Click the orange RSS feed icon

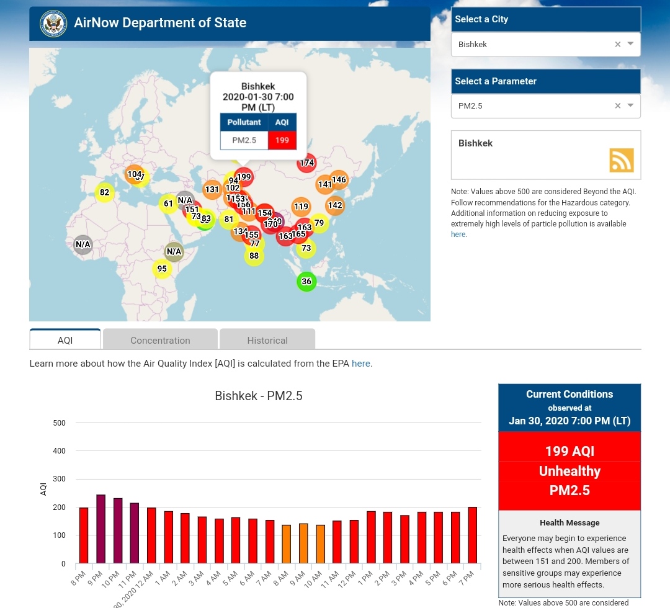pos(622,160)
